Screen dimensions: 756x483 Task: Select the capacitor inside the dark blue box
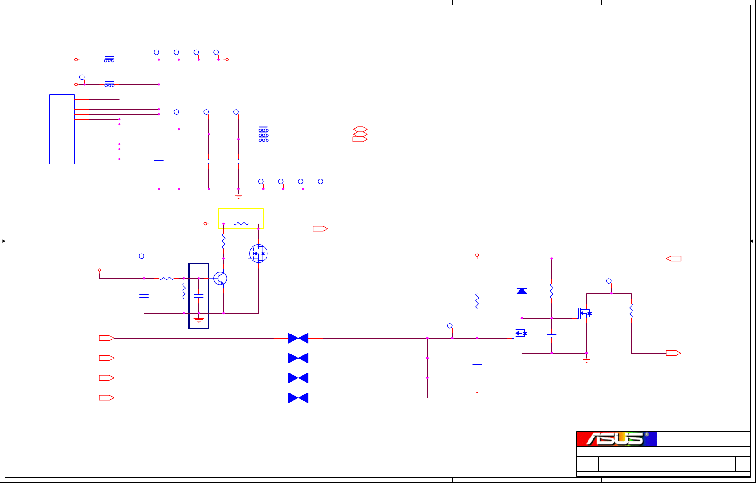click(199, 296)
